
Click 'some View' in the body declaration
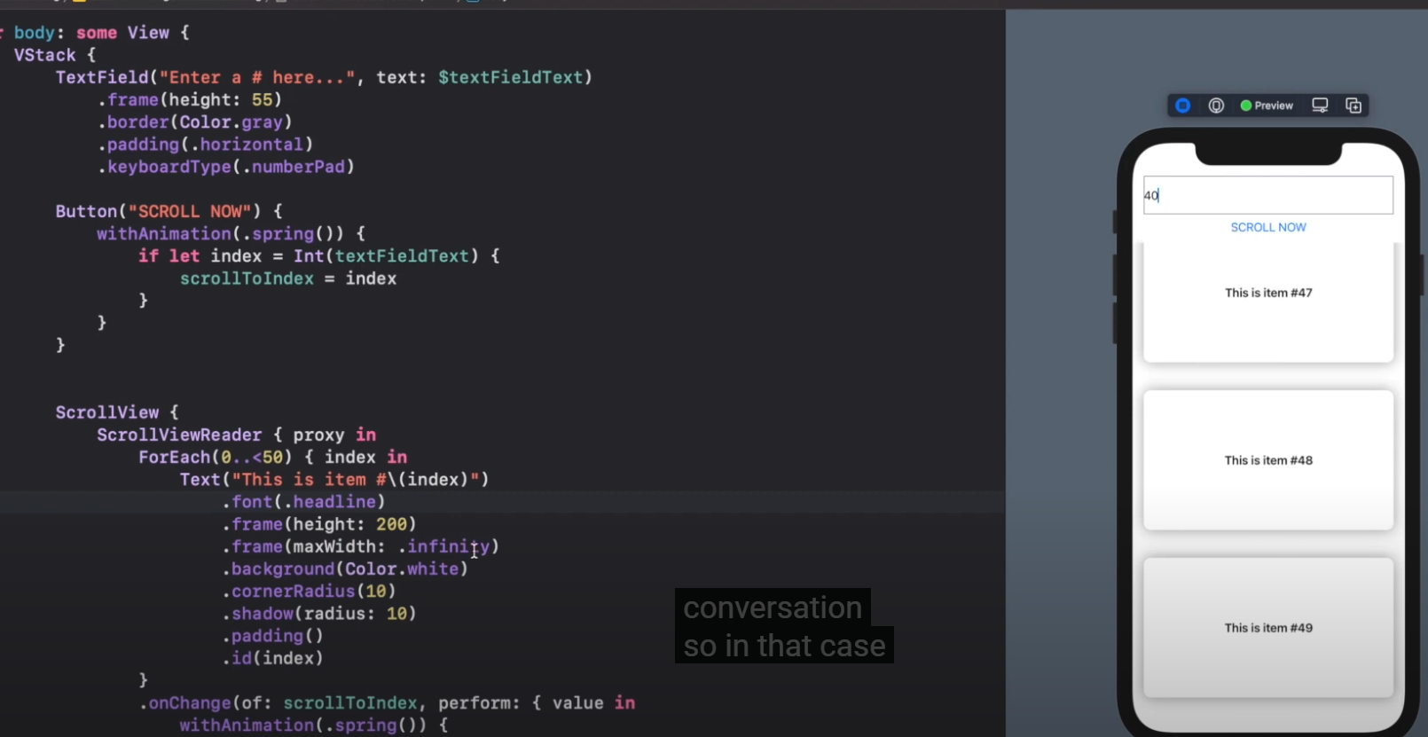pyautogui.click(x=122, y=33)
